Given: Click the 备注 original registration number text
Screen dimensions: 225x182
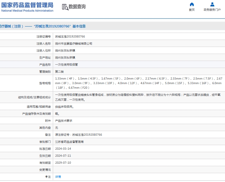Looking at the screenshot, I should pos(78,135).
